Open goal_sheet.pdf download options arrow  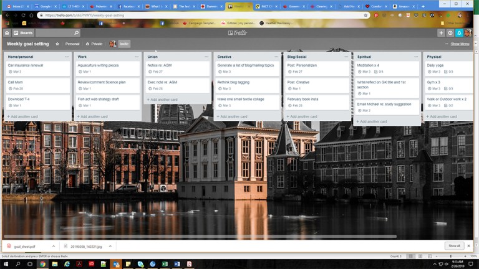[54, 247]
